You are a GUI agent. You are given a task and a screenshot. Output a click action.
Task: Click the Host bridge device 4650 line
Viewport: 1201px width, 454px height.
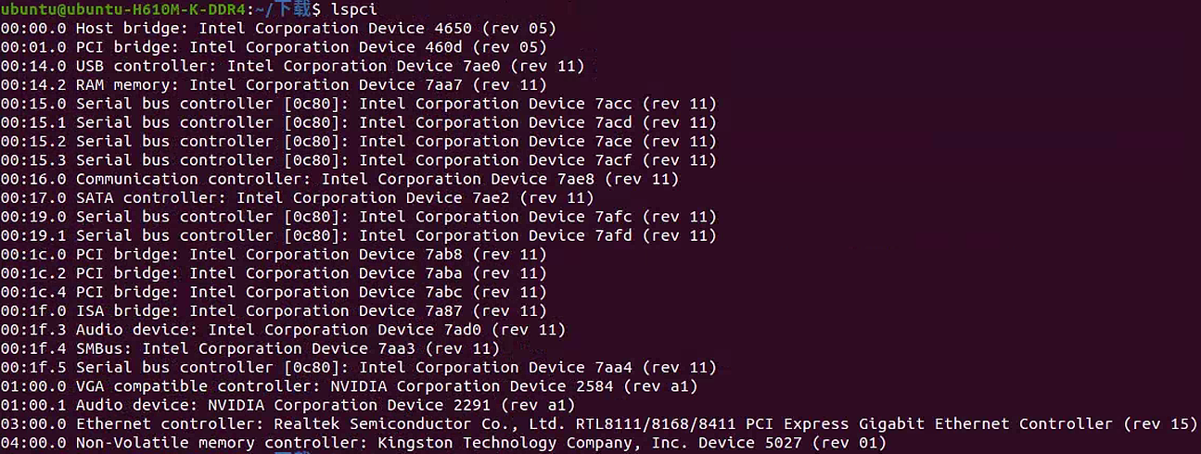coord(278,28)
